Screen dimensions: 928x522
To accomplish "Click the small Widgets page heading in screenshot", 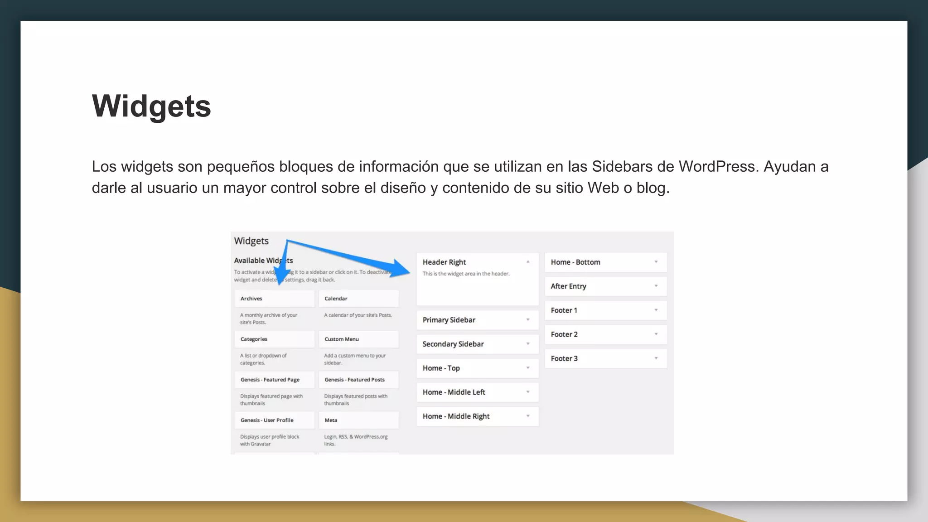I will [x=251, y=241].
